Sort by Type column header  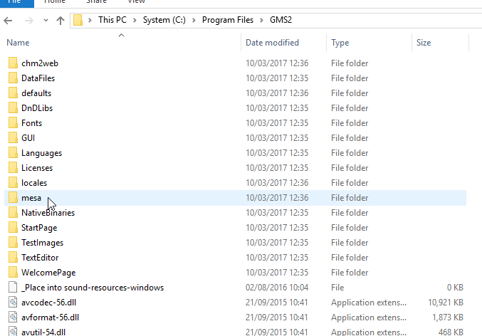369,43
